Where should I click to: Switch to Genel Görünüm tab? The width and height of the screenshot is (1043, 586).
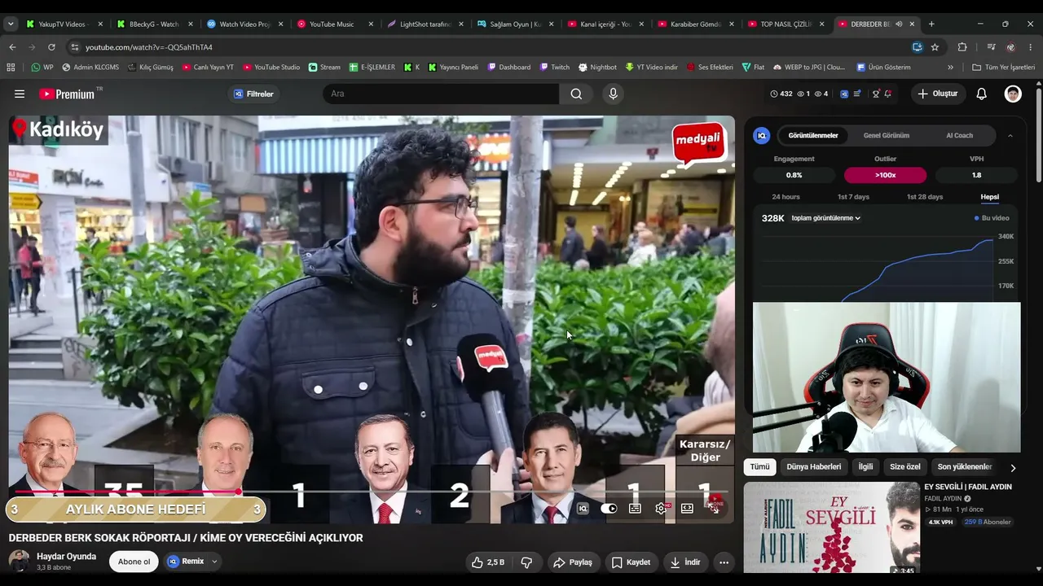pyautogui.click(x=887, y=135)
